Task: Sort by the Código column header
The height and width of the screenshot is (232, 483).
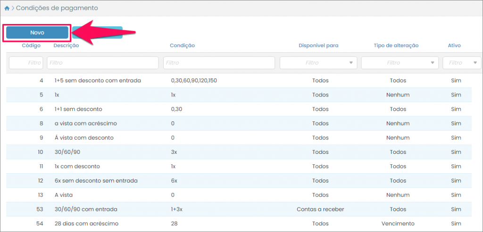Action: tap(31, 46)
